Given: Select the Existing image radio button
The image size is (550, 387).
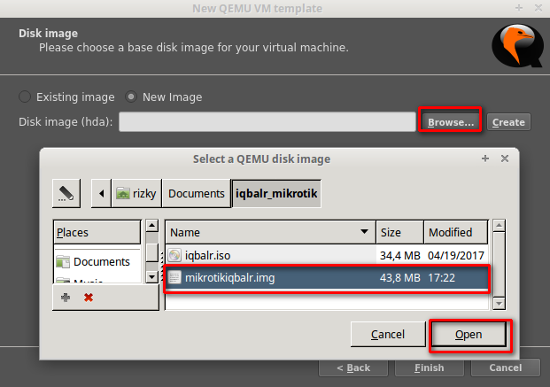Looking at the screenshot, I should tap(25, 97).
